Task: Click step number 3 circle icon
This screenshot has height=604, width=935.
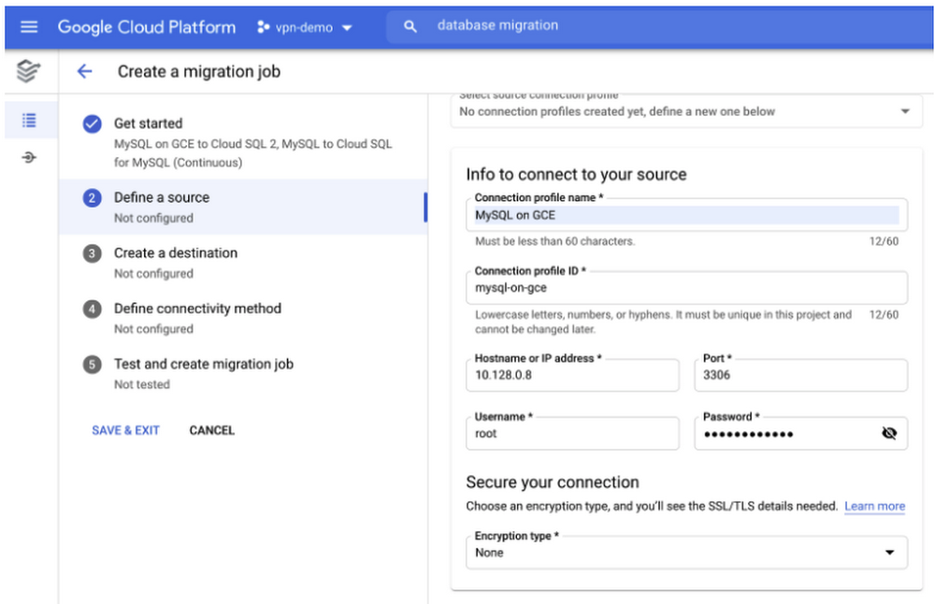Action: (x=92, y=253)
